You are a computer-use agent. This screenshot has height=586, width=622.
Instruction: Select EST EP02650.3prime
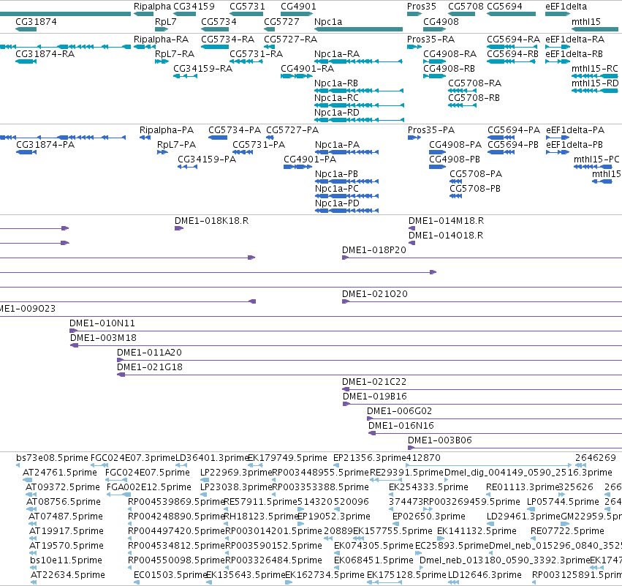tap(429, 516)
